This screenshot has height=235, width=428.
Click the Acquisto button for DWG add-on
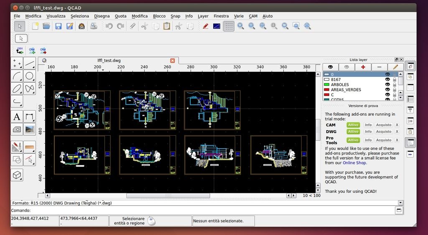[x=384, y=132]
